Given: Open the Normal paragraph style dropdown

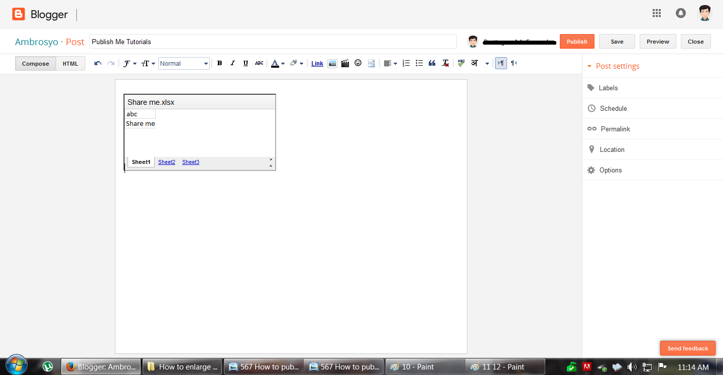Looking at the screenshot, I should click(184, 63).
